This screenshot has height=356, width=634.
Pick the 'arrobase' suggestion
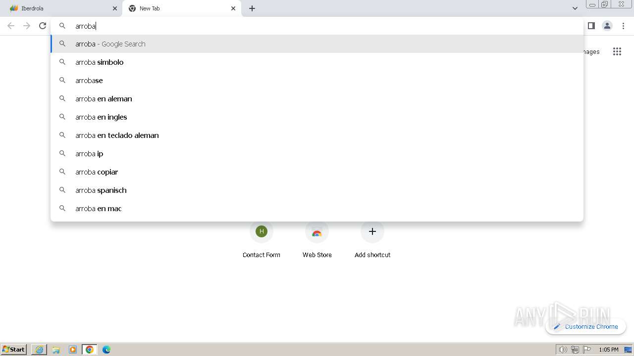pos(317,81)
